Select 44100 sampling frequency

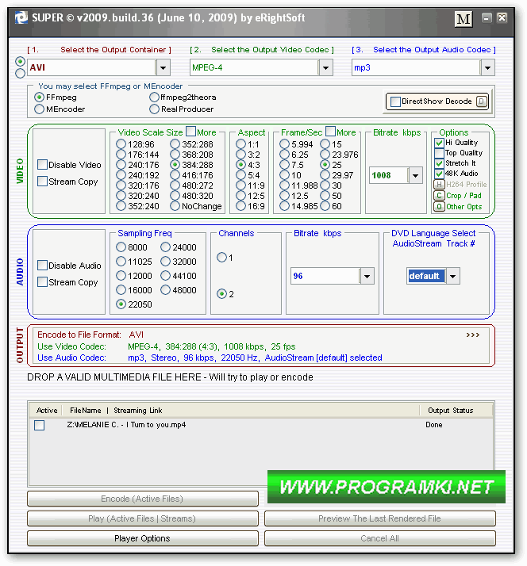coord(166,276)
